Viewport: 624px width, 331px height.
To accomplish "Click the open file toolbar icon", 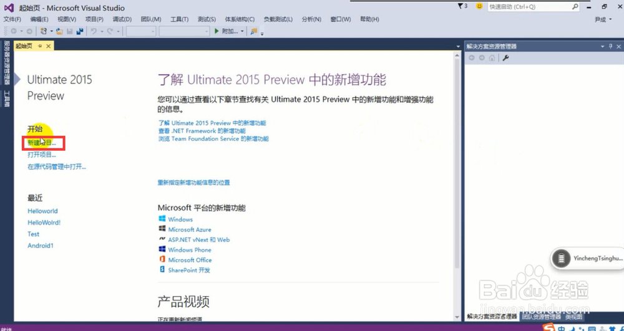I will click(59, 31).
